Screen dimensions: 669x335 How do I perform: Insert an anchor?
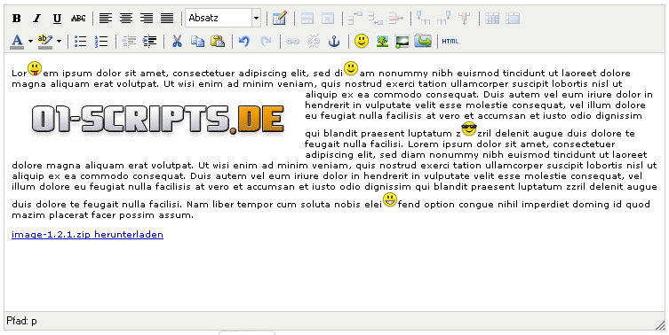click(x=334, y=42)
